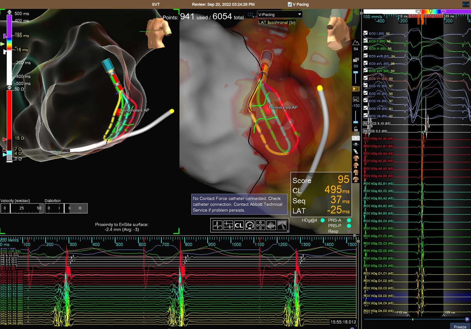Click the Velocity scale bar at 25
The height and width of the screenshot is (329, 471).
(22, 208)
